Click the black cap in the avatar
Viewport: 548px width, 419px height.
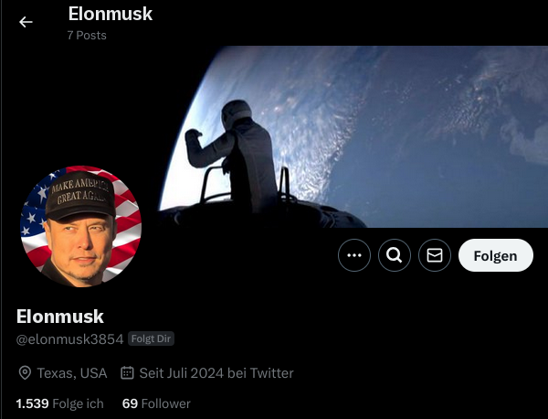[80, 196]
